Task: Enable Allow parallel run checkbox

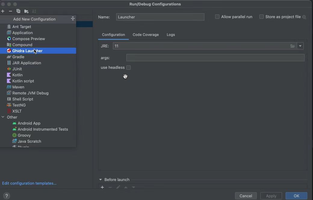Action: [x=217, y=17]
